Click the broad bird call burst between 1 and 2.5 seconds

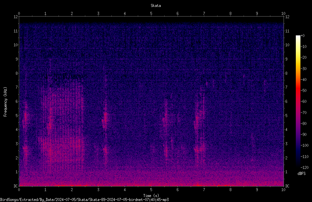click(62, 123)
